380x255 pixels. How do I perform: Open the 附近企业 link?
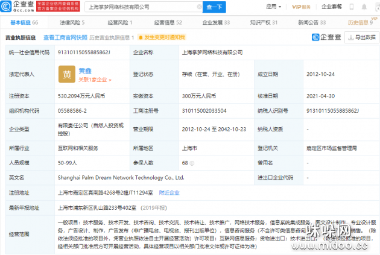[169, 193]
